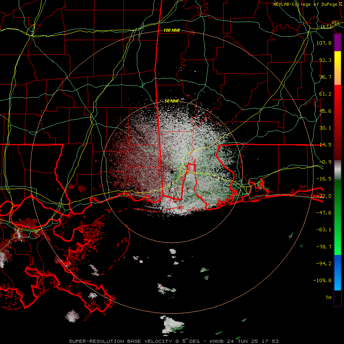Image resolution: width=344 pixels, height=344 pixels.
Task: Click the 45.6 legend value
Action: (x=325, y=111)
